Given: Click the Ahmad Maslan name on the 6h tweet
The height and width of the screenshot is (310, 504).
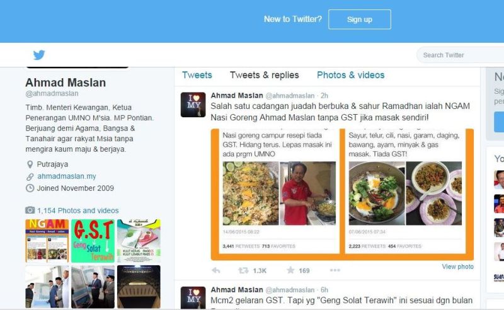Looking at the screenshot, I should coord(237,290).
